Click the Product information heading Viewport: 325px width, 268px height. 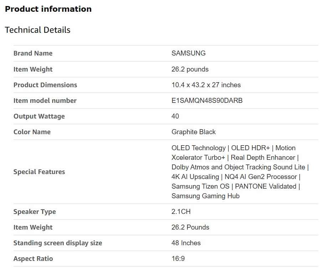(x=48, y=9)
